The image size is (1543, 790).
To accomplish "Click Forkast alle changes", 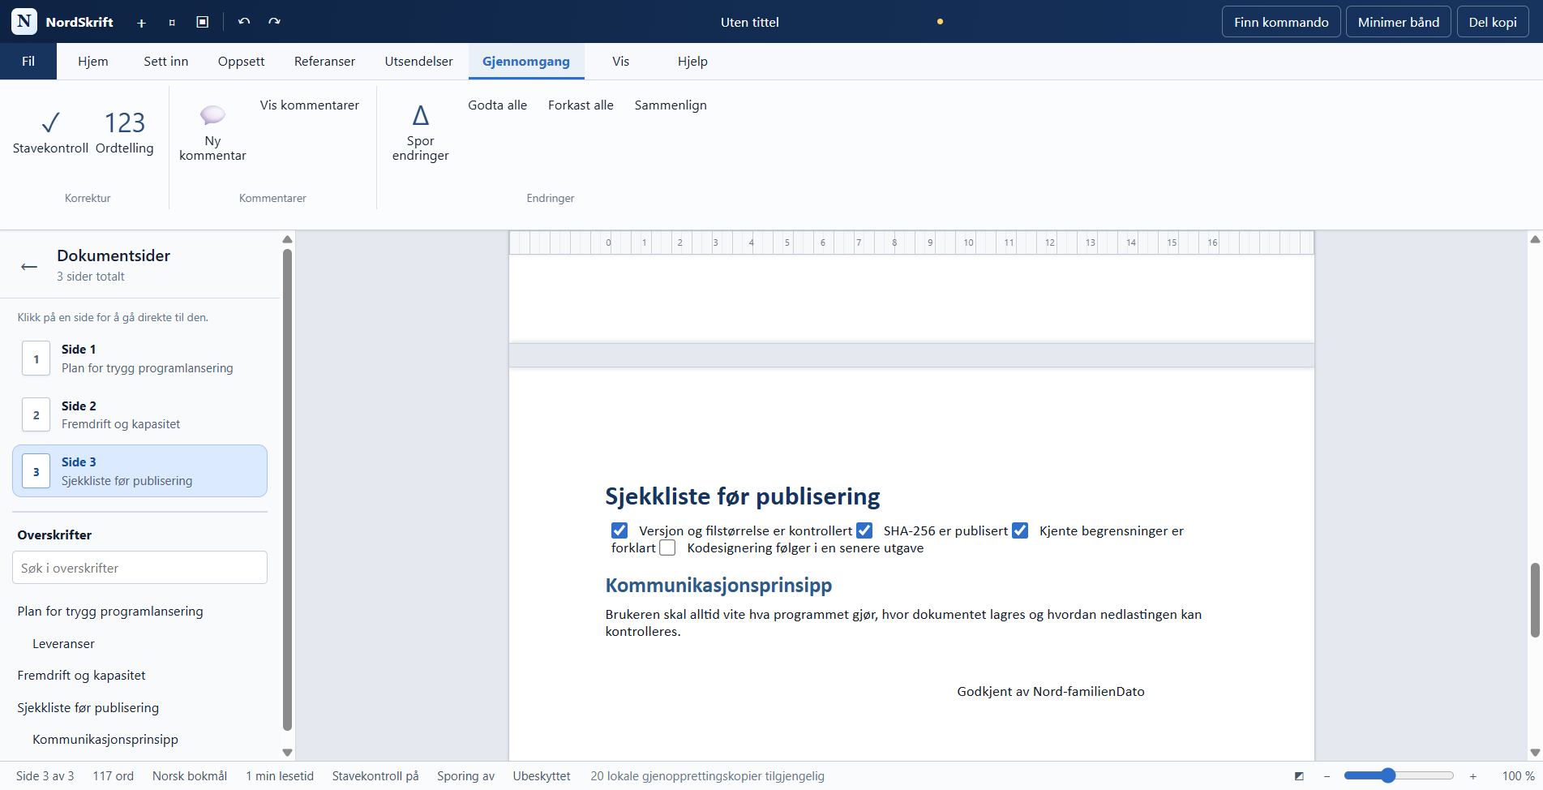I will coord(581,105).
